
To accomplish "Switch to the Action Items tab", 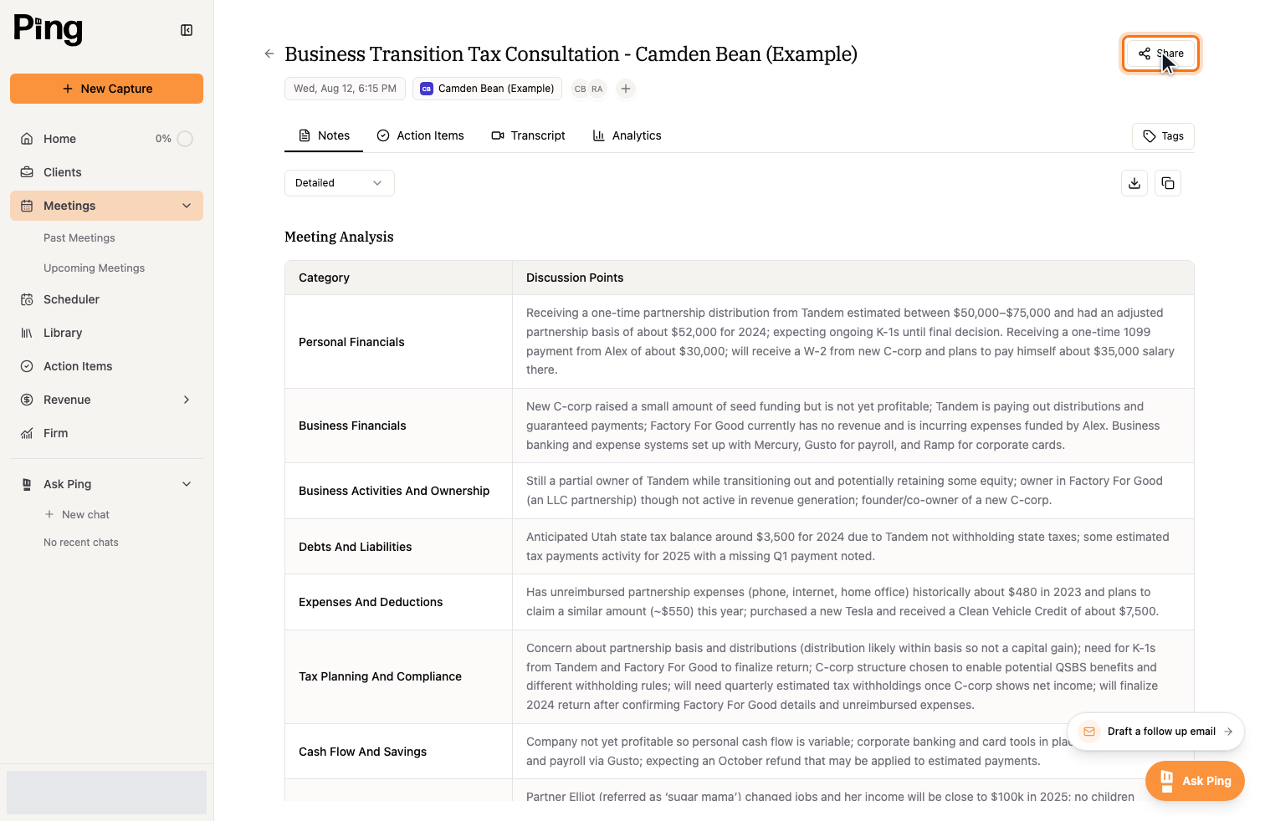I will (420, 135).
